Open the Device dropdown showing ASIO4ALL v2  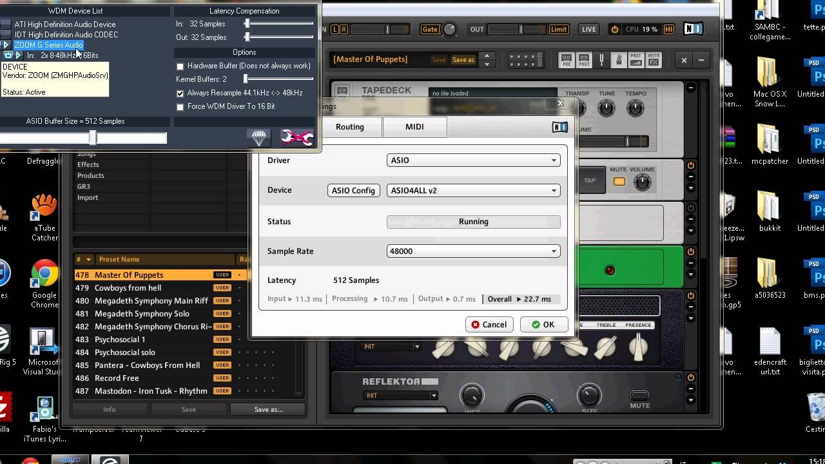pos(473,191)
